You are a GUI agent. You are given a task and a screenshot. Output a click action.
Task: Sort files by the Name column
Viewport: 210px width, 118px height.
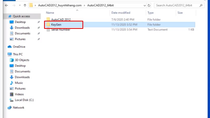(50, 13)
